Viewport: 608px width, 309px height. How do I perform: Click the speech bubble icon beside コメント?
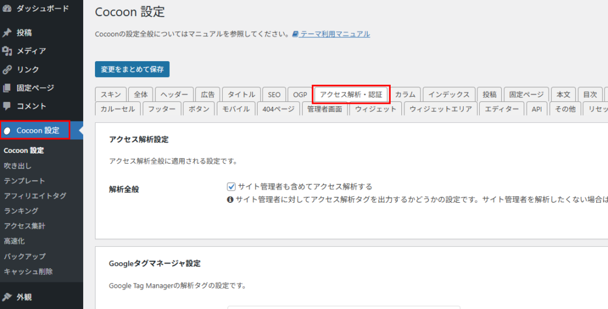(7, 106)
